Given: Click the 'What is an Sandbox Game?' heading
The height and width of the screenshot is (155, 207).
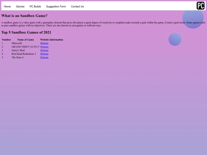Looking at the screenshot, I should [24, 16].
